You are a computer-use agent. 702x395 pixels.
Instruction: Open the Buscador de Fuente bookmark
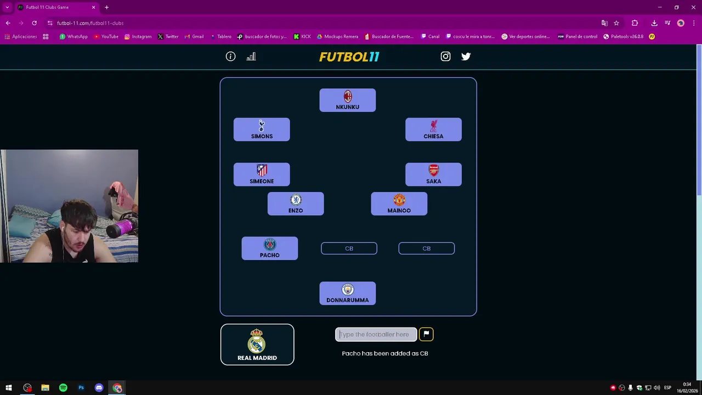[389, 37]
